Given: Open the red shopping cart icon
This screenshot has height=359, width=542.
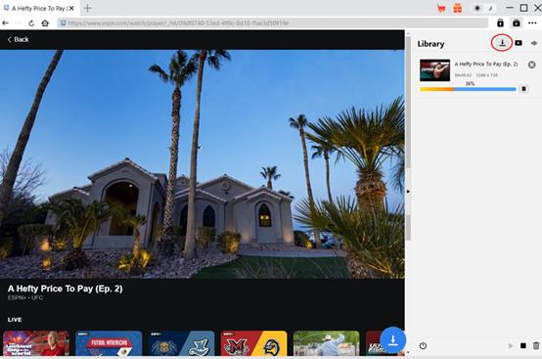Looking at the screenshot, I should click(x=441, y=8).
